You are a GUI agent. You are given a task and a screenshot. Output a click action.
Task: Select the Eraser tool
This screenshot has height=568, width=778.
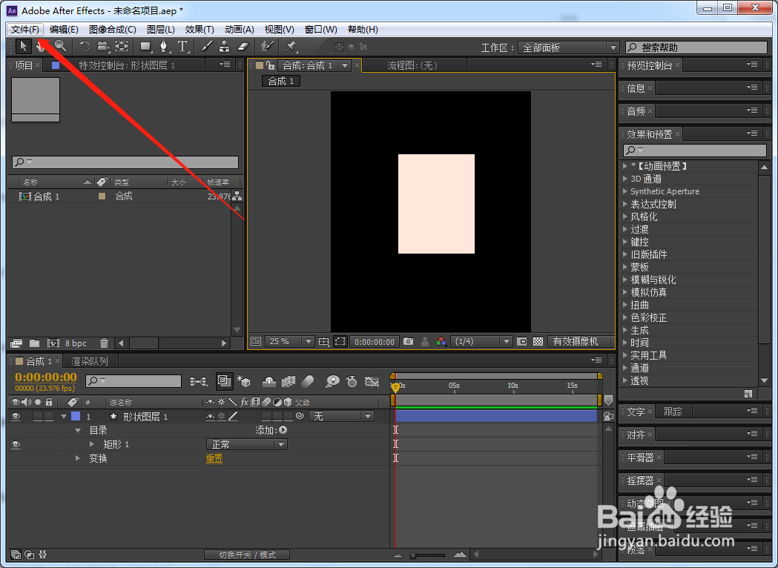pos(243,47)
